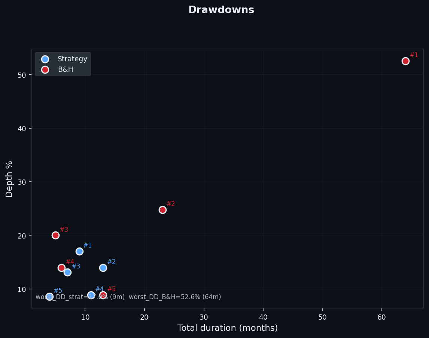This screenshot has height=338, width=429.
Task: Select the red B&H #4 marker
Action: coord(61,268)
